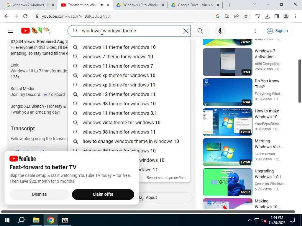Image resolution: width=302 pixels, height=226 pixels.
Task: Open the Windows notification center
Action: click(x=292, y=220)
